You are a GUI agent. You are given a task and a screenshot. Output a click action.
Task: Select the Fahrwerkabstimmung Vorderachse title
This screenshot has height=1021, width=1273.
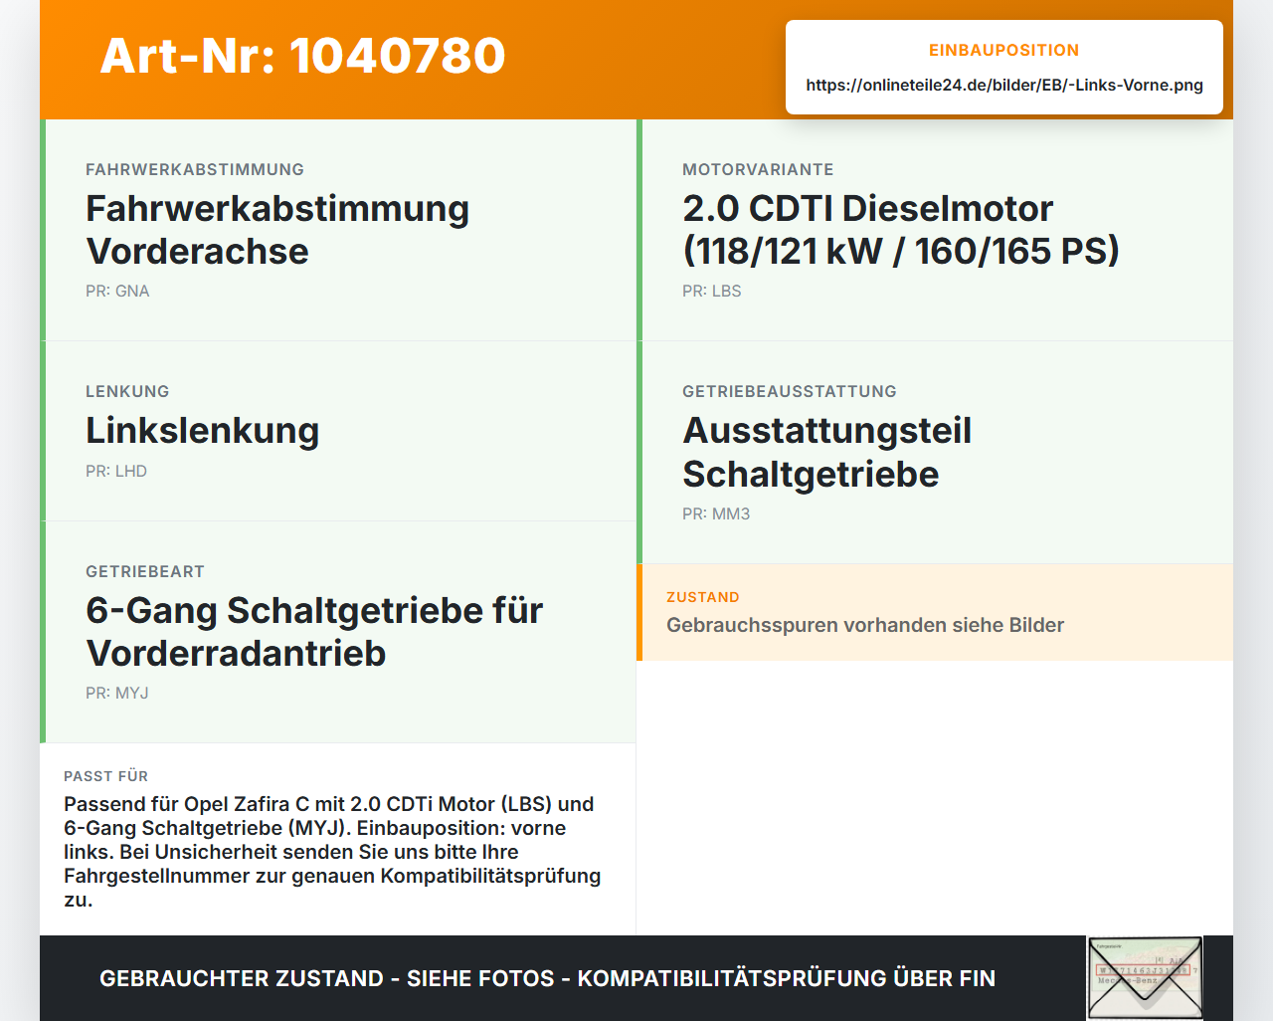point(277,230)
